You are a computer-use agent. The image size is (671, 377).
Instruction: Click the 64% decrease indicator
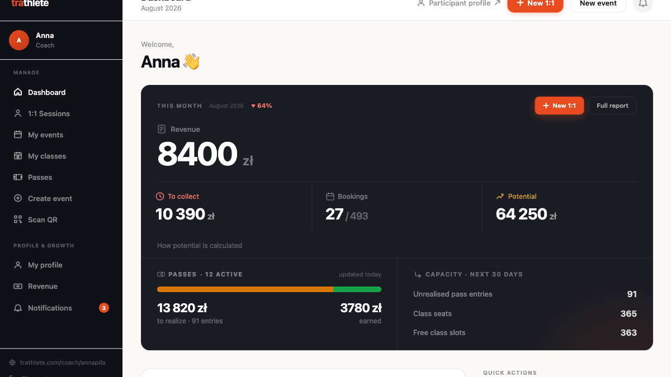262,106
